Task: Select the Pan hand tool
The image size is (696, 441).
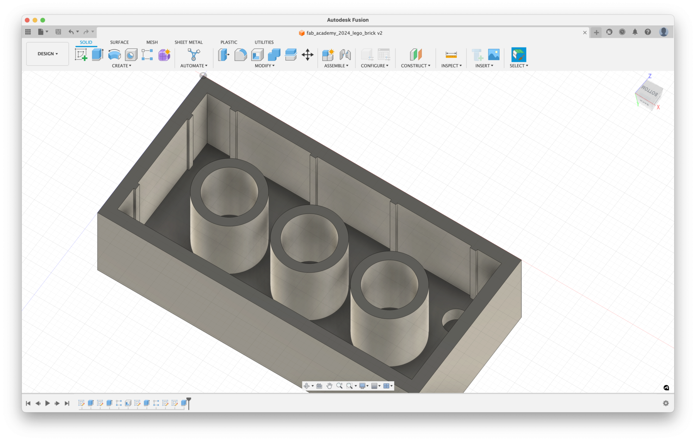Action: coord(329,386)
